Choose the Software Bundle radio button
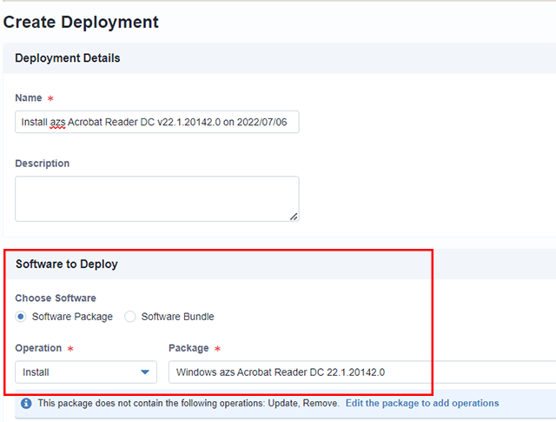 tap(130, 317)
